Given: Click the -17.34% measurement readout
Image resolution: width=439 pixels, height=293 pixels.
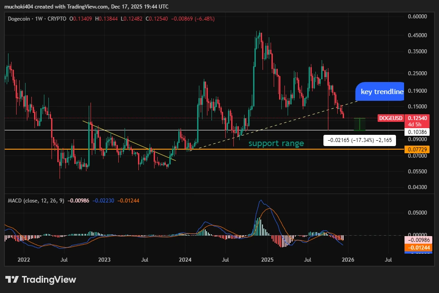Looking at the screenshot, I should [359, 140].
